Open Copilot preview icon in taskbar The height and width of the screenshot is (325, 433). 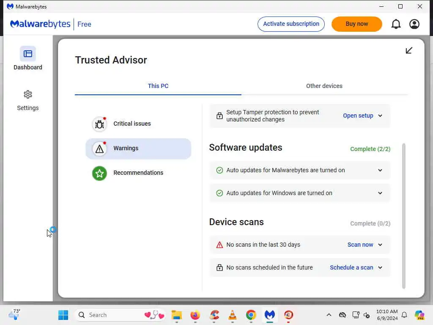pyautogui.click(x=420, y=315)
